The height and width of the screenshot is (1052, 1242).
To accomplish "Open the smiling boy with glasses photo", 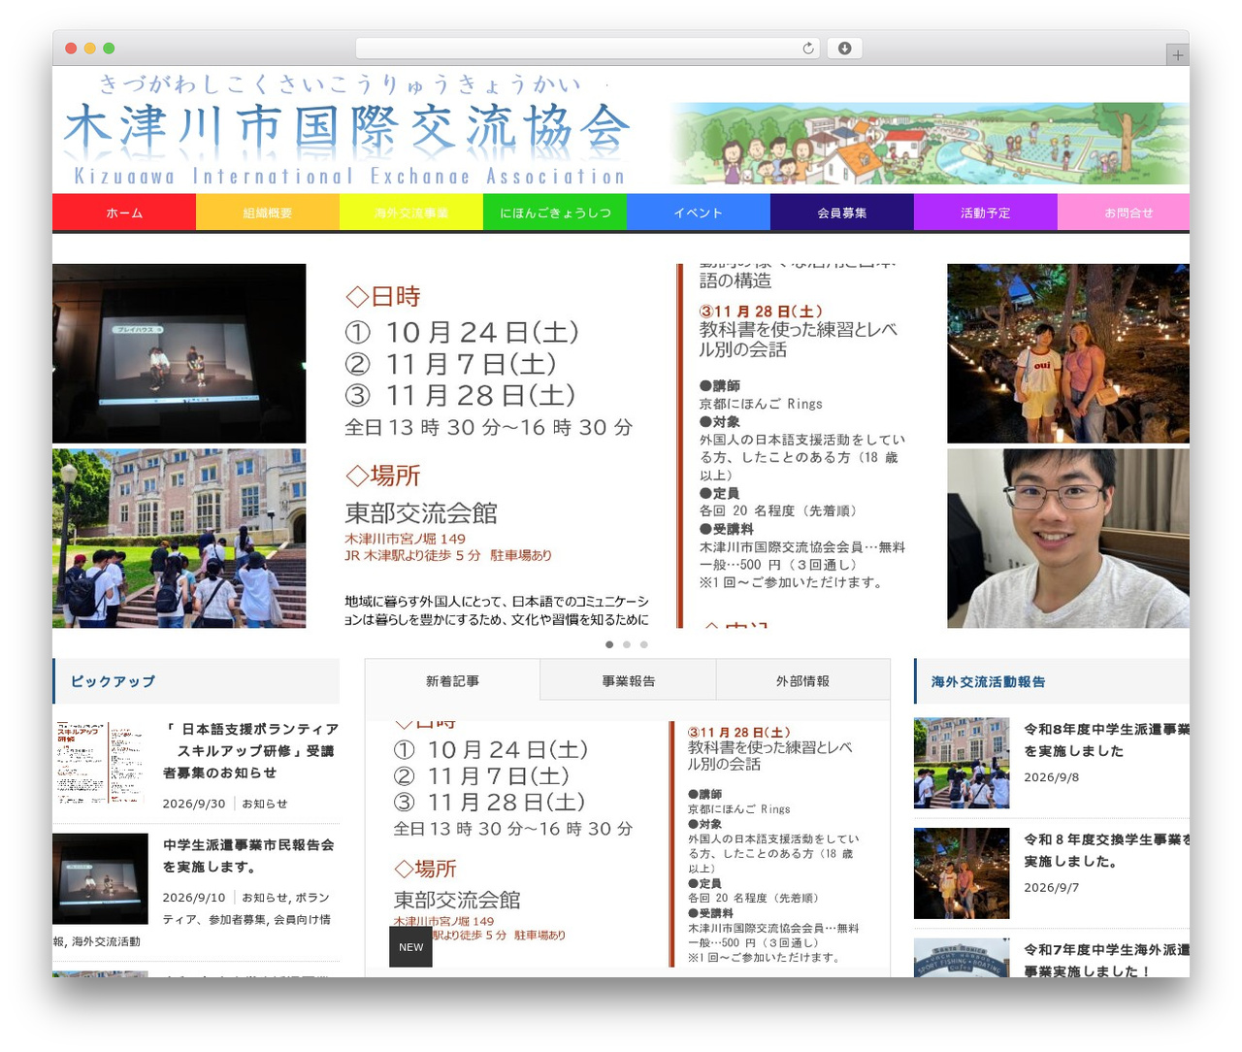I will click(x=1068, y=539).
